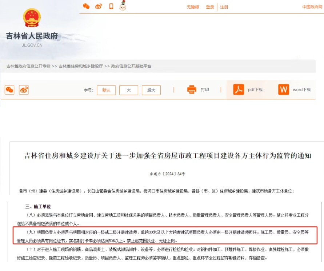
Task: Click the Word download W icon
Action: coord(284,89)
